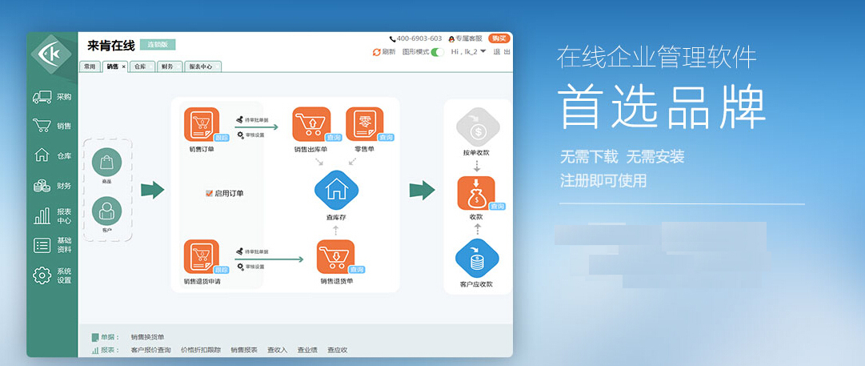This screenshot has height=366, width=865.
Task: Open 系统设置 system settings in sidebar
Action: [x=52, y=276]
